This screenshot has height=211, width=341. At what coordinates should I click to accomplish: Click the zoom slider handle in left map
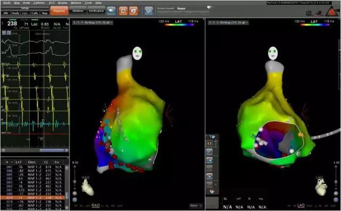[x=75, y=181]
